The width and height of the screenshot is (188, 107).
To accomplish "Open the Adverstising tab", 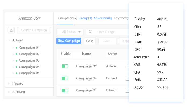I will (x=103, y=18).
